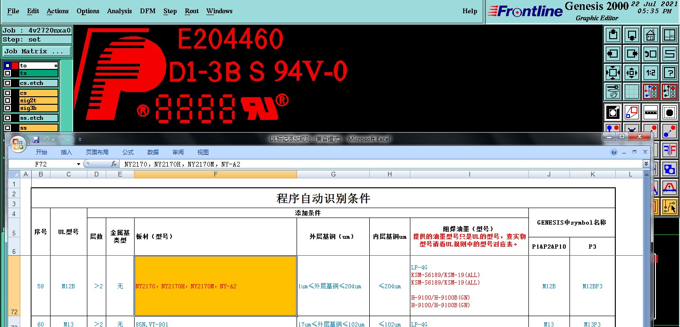Open the Rout menu
Screen dimensions: 680x327
click(x=192, y=11)
